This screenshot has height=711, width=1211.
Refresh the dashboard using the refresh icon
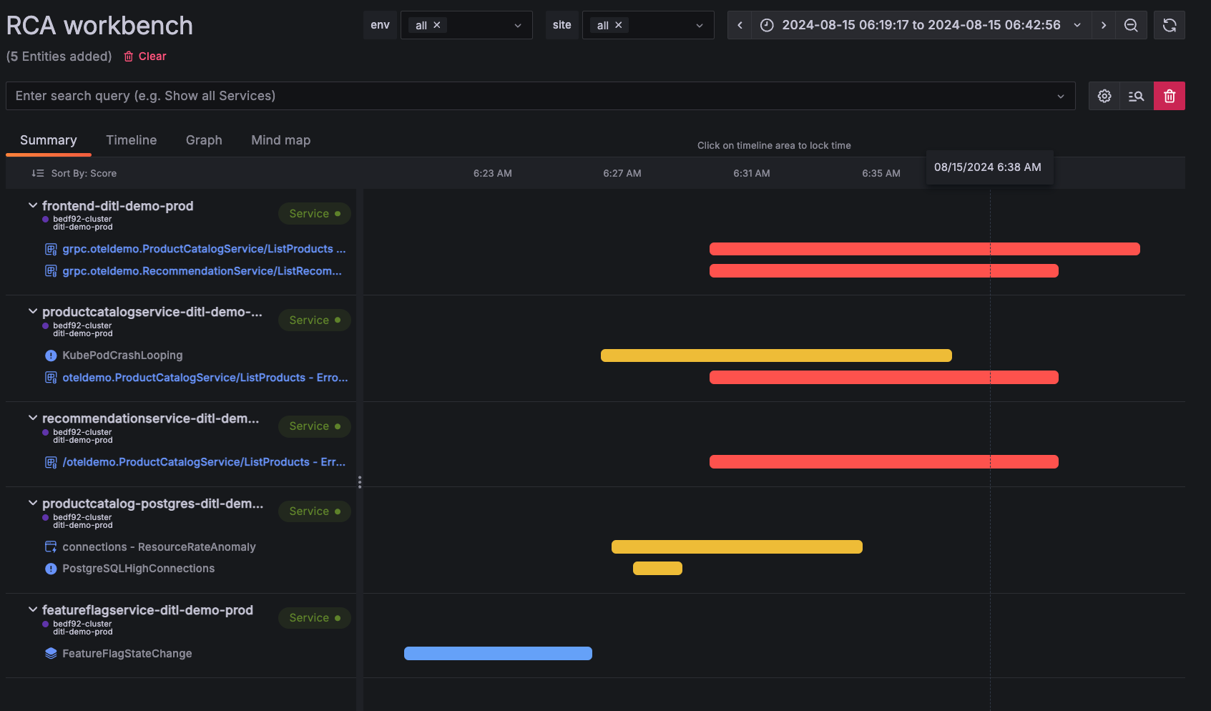tap(1169, 25)
